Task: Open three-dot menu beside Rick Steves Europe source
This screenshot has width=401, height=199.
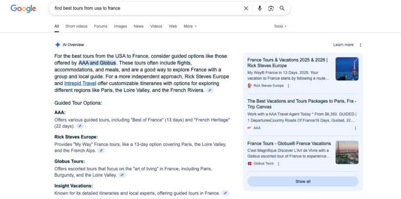Action: [x=288, y=86]
